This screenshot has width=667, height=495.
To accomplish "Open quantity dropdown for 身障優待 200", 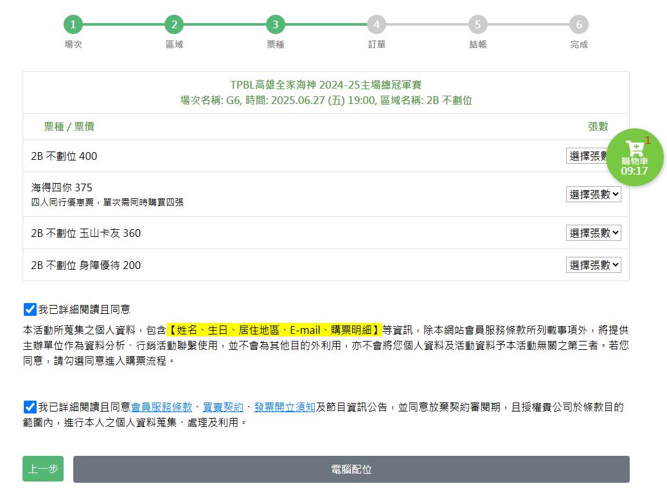I will (593, 265).
